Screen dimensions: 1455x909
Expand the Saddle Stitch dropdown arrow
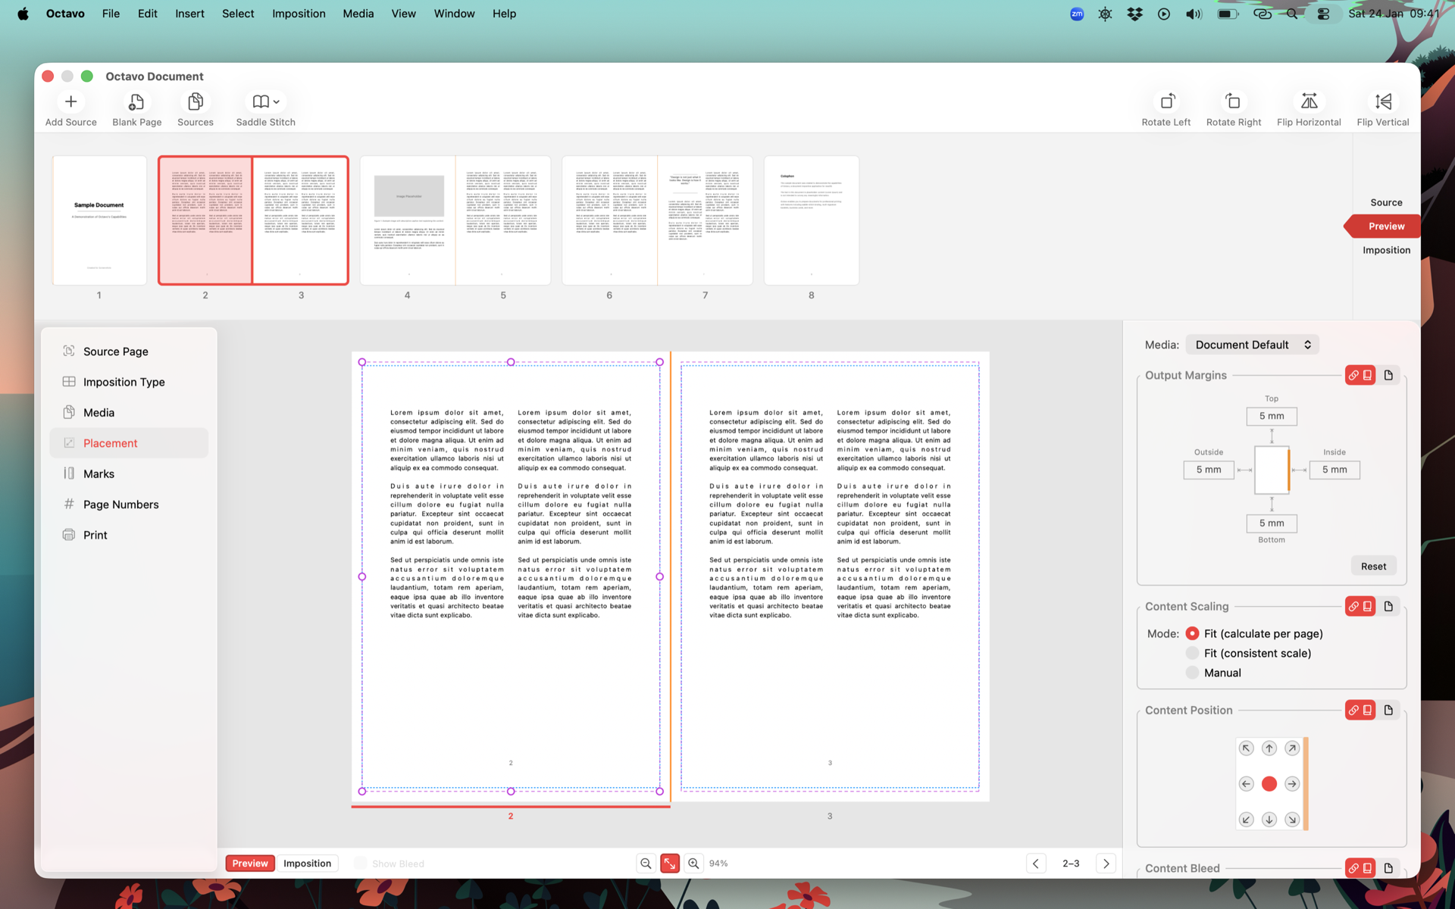pyautogui.click(x=277, y=102)
